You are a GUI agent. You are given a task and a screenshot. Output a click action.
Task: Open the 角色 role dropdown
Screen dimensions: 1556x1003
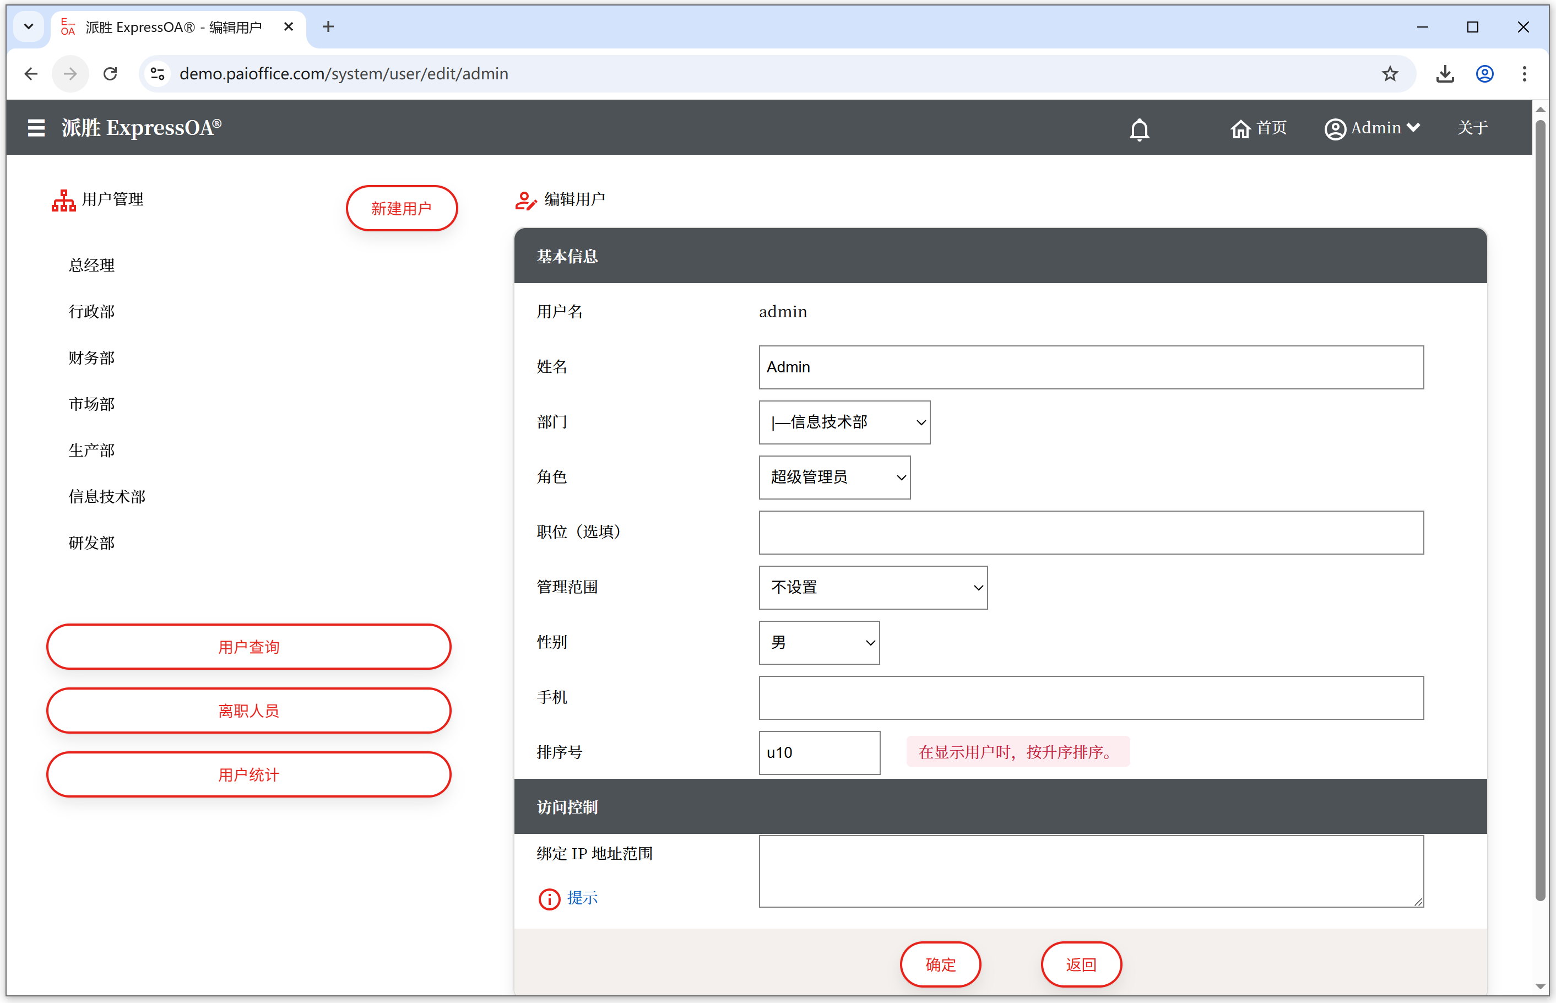(834, 478)
